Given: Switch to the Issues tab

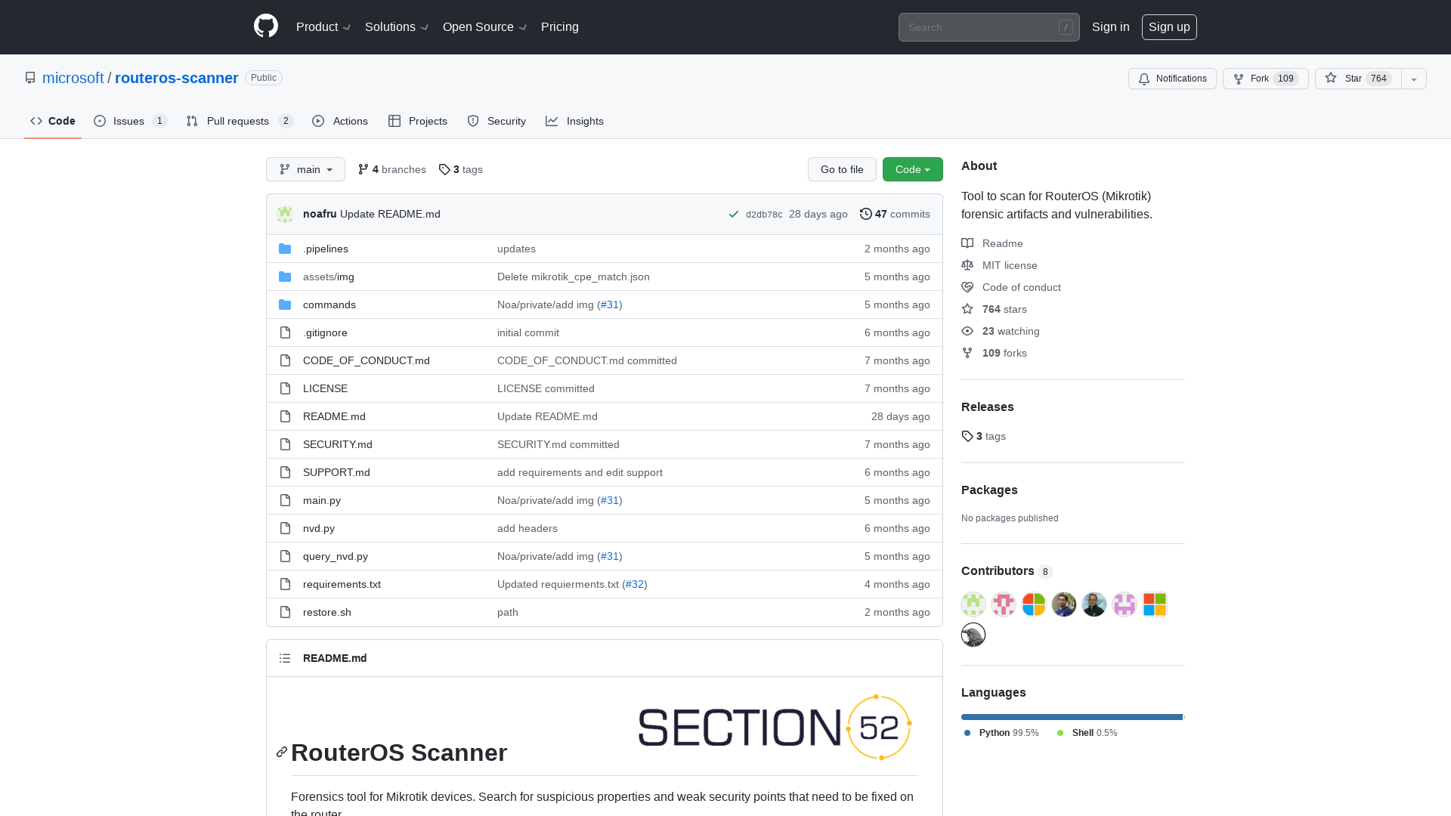Looking at the screenshot, I should (x=130, y=121).
